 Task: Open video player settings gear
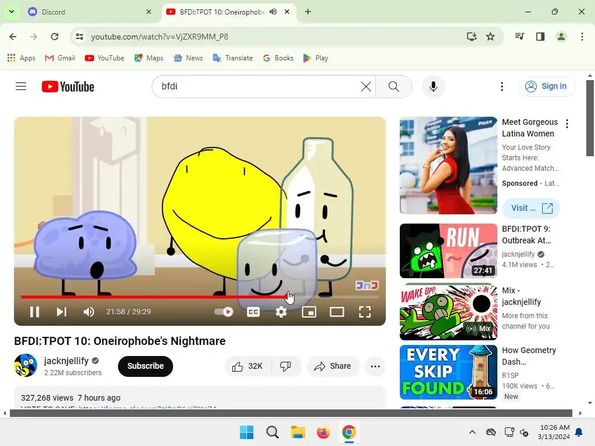pos(281,312)
